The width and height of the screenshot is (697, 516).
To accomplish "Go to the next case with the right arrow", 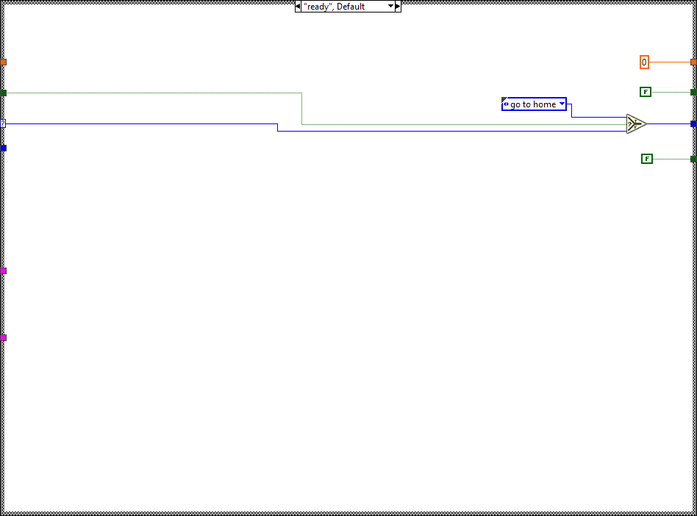I will (398, 7).
